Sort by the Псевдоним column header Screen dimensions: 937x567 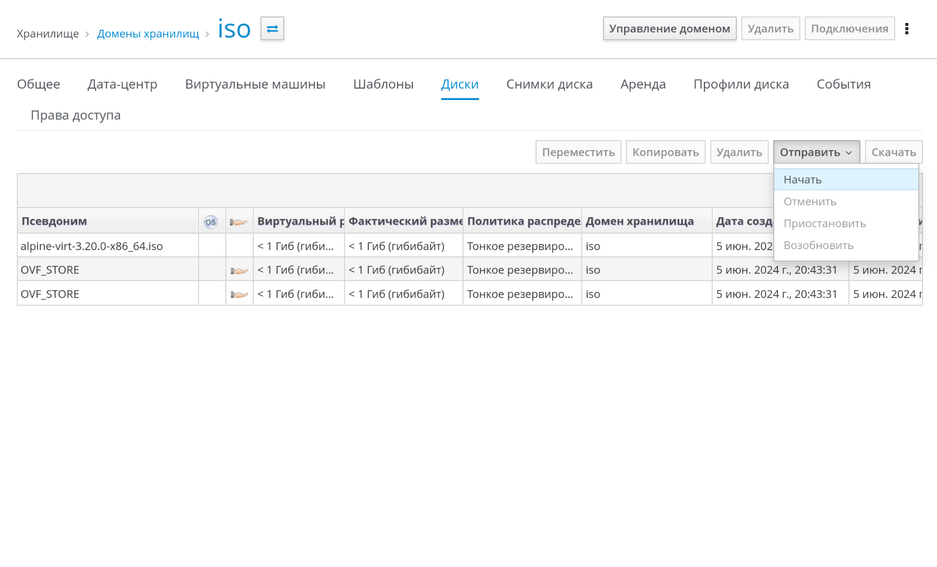coord(54,221)
